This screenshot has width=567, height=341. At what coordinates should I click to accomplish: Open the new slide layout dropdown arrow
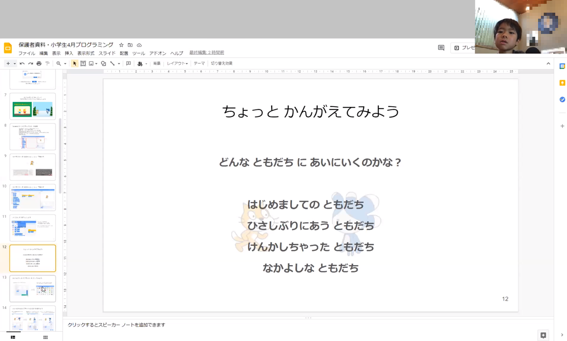pyautogui.click(x=15, y=64)
